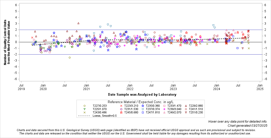Screen dimensions: 271x138
Task: Click the 'Jan 2023' x-axis label
Action: (173, 87)
